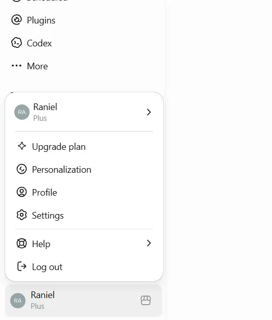
Task: Click the three-dots More icon
Action: pos(16,66)
